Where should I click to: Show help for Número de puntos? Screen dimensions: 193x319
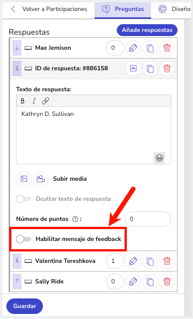pyautogui.click(x=75, y=219)
